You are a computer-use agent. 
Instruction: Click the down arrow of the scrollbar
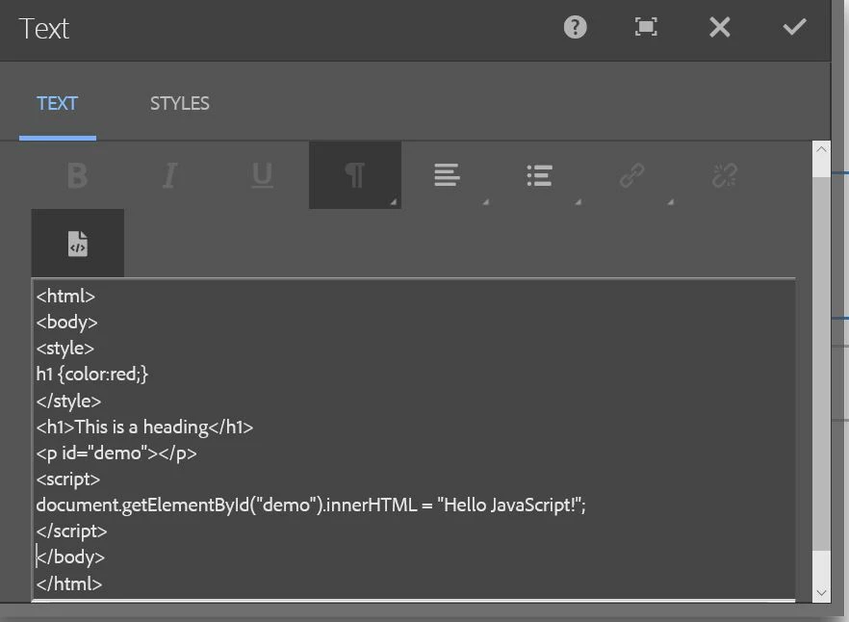pos(821,593)
